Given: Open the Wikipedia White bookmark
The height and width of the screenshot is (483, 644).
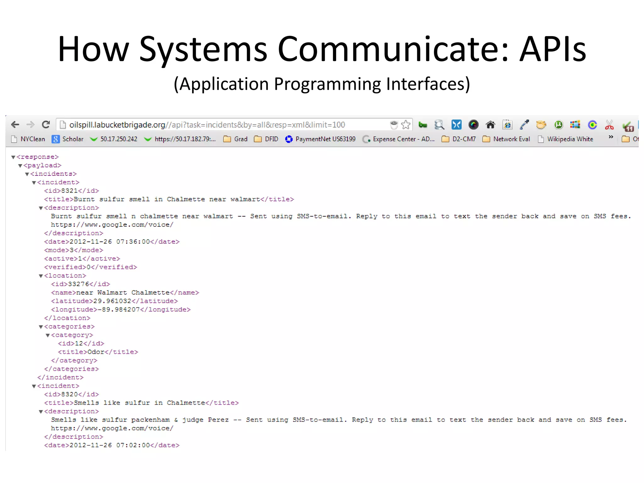Looking at the screenshot, I should pos(566,139).
